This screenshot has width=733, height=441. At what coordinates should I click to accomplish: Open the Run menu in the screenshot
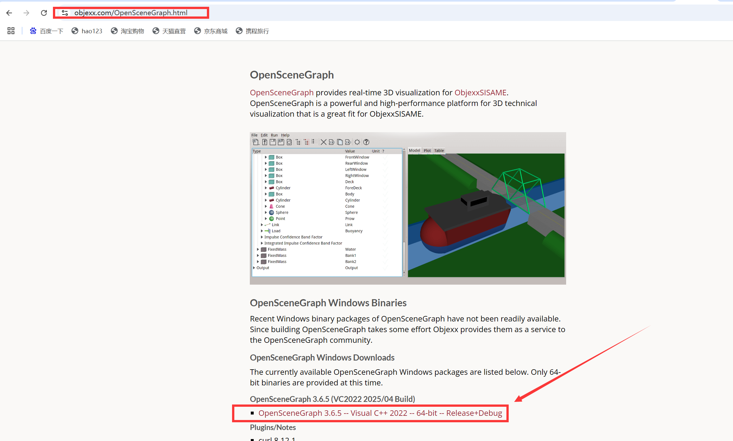[x=274, y=135]
